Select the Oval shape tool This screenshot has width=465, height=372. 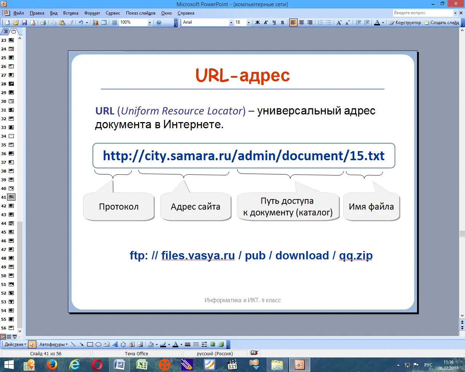coord(98,344)
